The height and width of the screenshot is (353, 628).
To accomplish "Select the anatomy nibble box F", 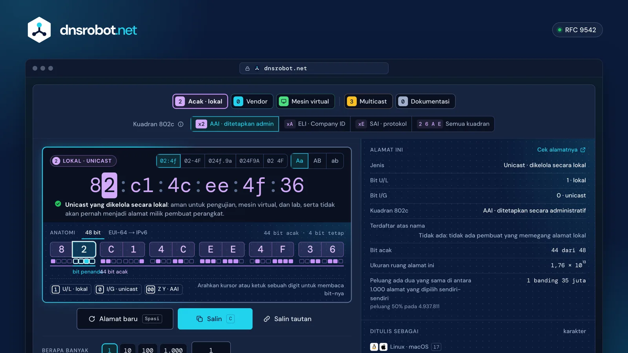I will click(x=283, y=249).
